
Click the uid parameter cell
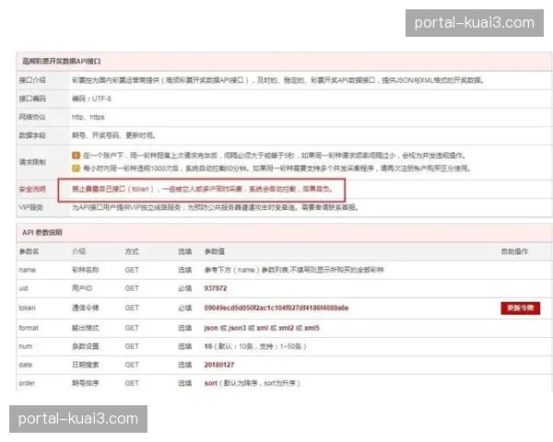23,288
